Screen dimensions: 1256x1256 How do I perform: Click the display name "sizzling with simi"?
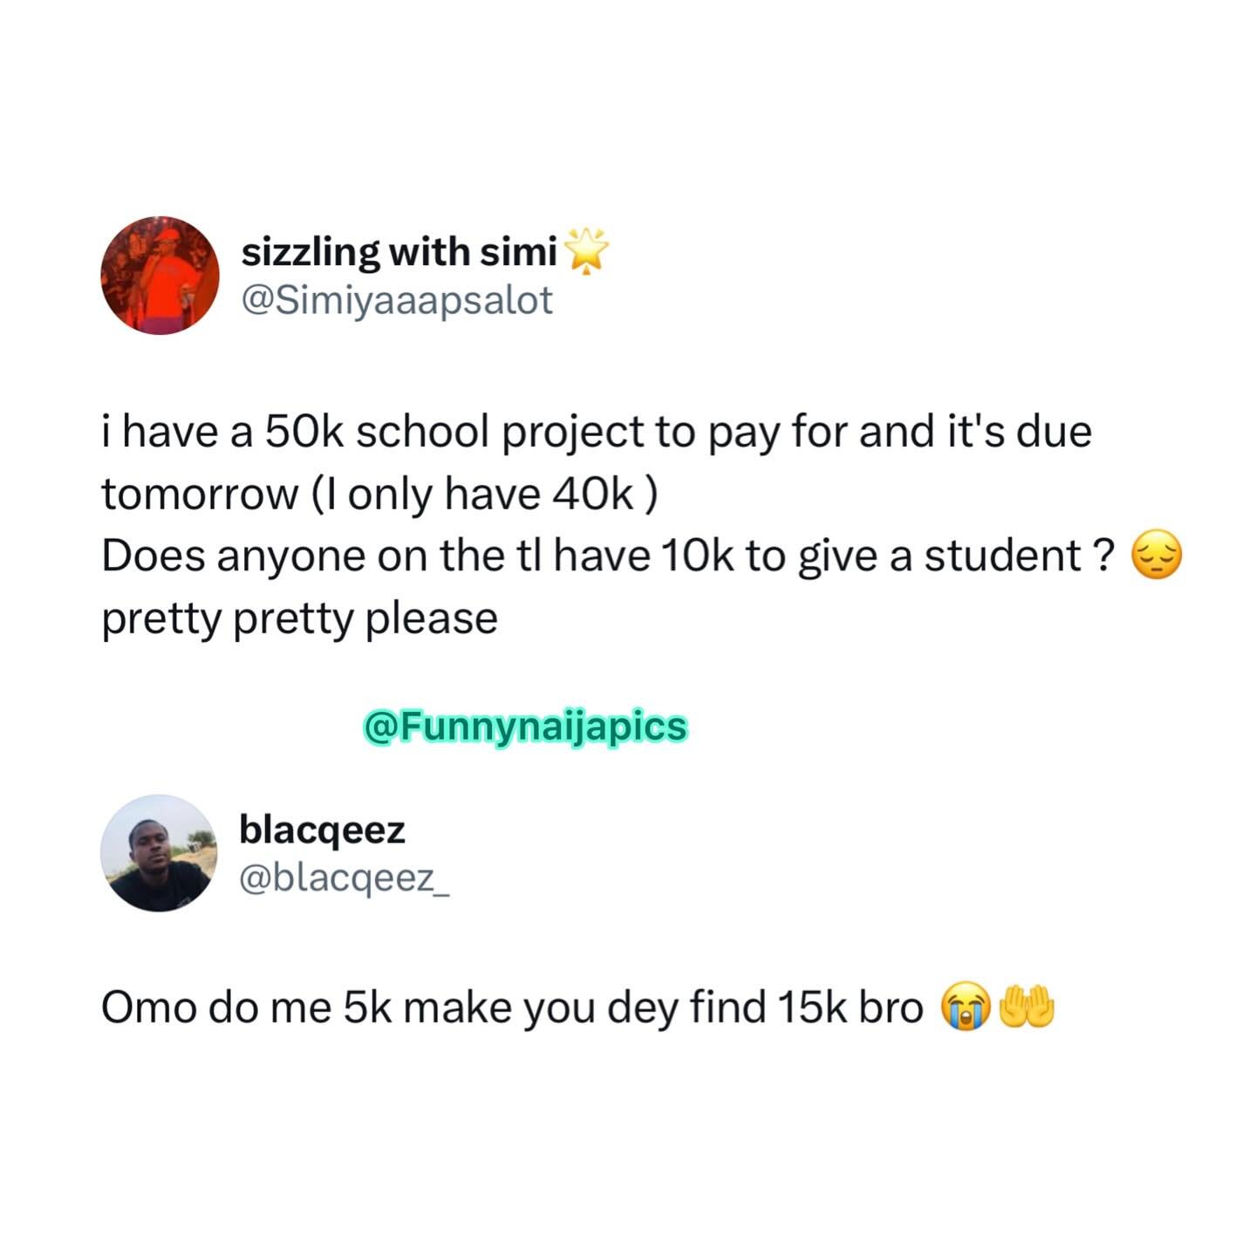point(399,252)
